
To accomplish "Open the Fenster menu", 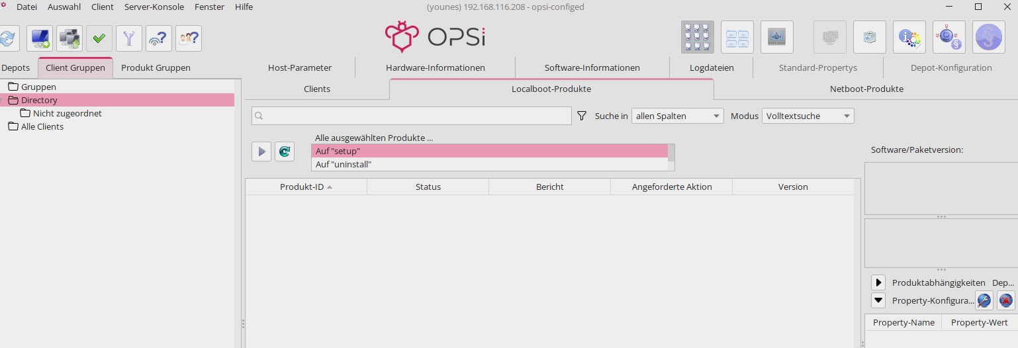I will 210,7.
